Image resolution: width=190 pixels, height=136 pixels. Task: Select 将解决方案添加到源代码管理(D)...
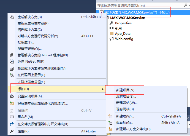point(57,103)
